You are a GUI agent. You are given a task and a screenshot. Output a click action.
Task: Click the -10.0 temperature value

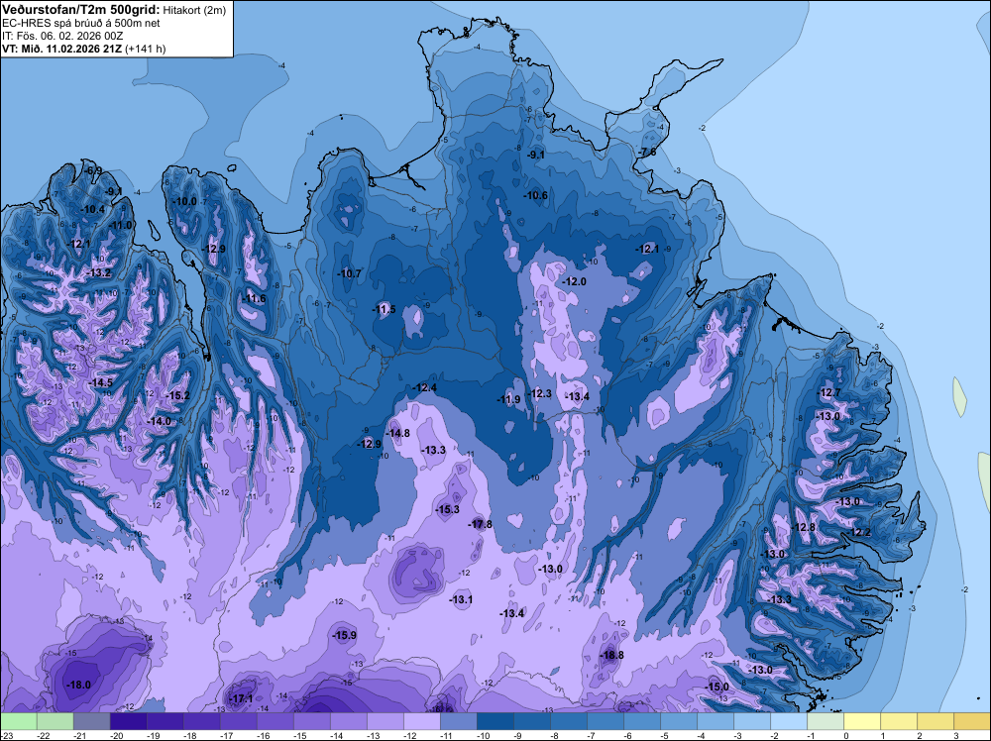tap(185, 201)
